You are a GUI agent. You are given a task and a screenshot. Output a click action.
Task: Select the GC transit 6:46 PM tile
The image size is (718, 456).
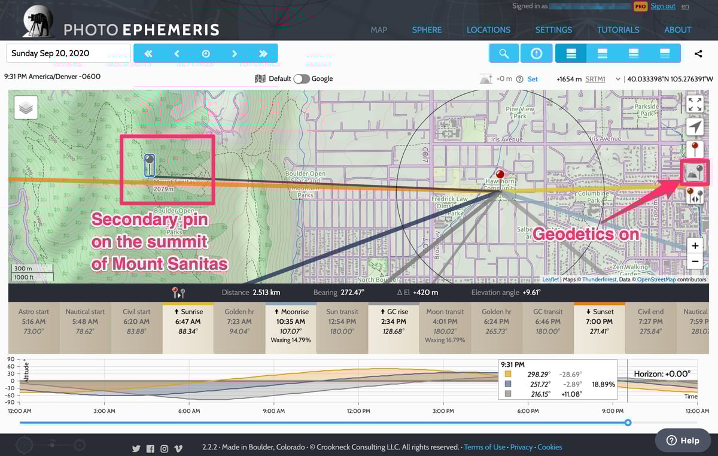pyautogui.click(x=548, y=327)
